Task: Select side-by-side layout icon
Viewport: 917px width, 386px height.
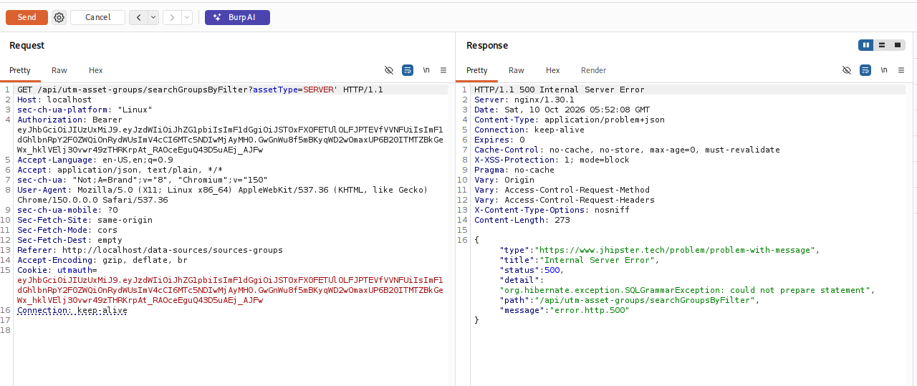Action: pyautogui.click(x=866, y=45)
